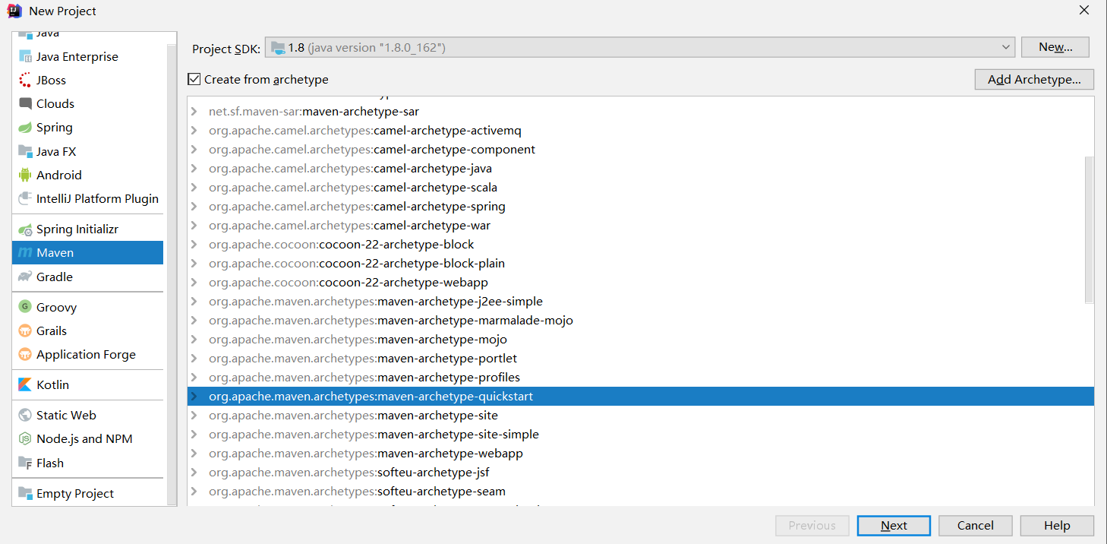Image resolution: width=1107 pixels, height=544 pixels.
Task: Click the Groovy green G icon
Action: click(x=25, y=307)
